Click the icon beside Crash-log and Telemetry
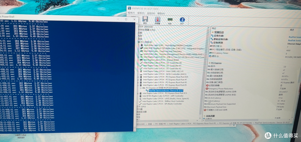This screenshot has width=301, height=142. tap(142, 51)
